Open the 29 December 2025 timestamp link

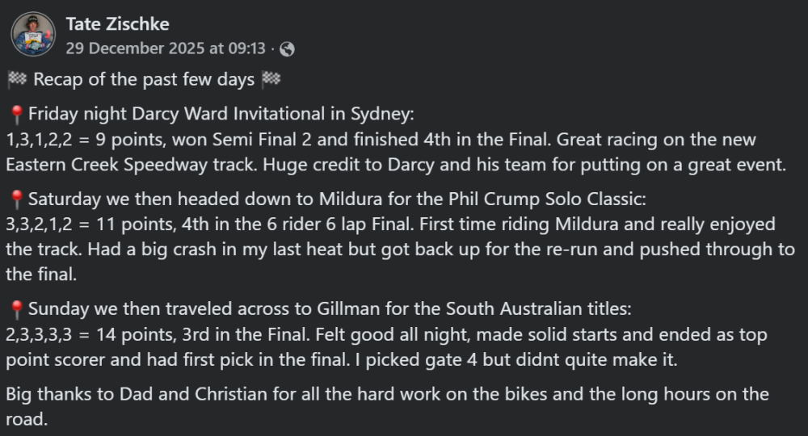[166, 48]
